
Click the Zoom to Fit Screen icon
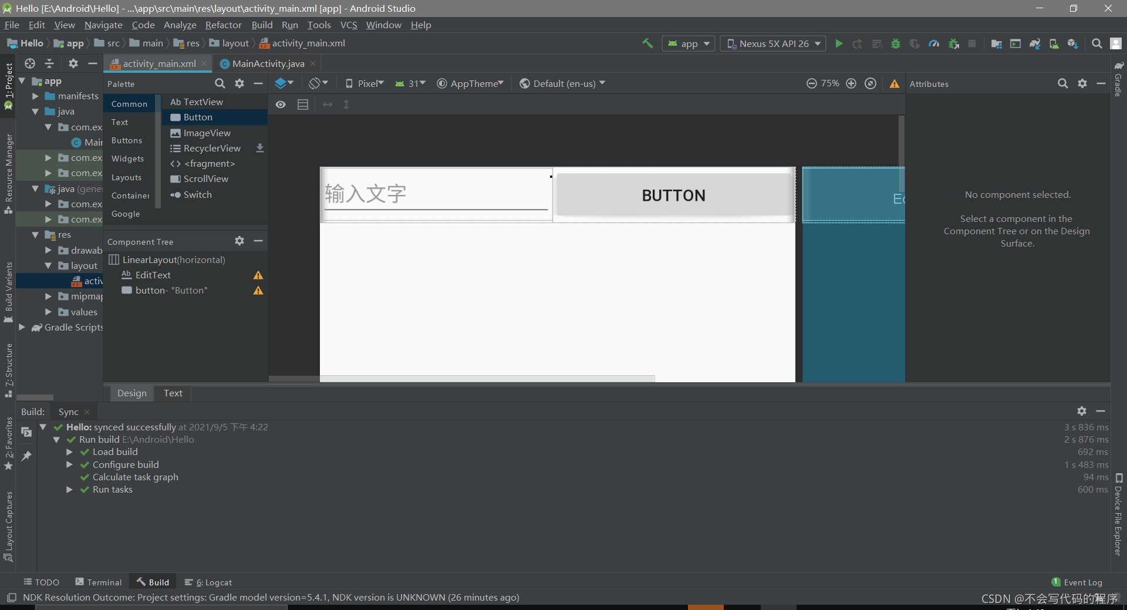pos(870,83)
